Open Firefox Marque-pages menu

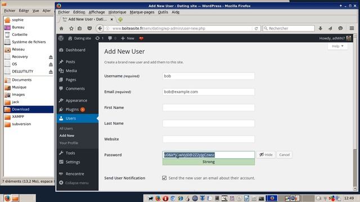click(142, 12)
